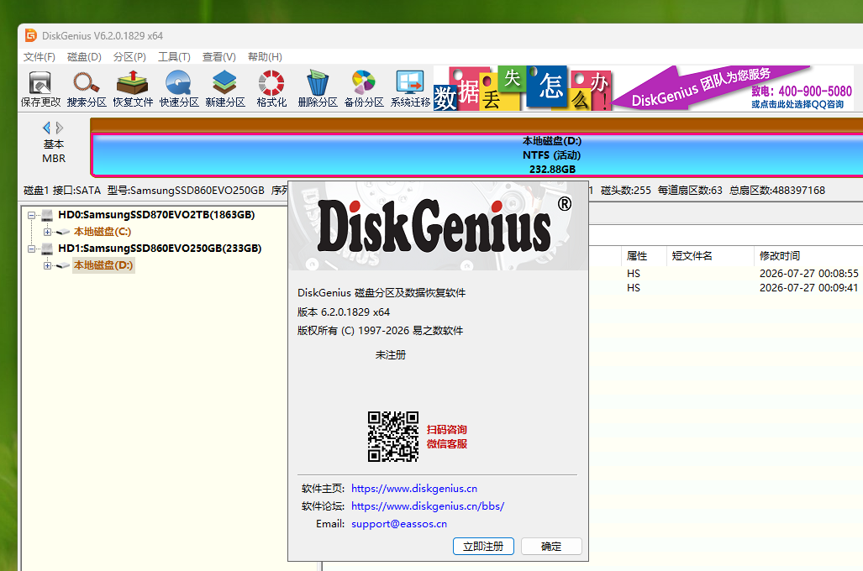Start the 快速分区 quick partition tool

point(179,89)
